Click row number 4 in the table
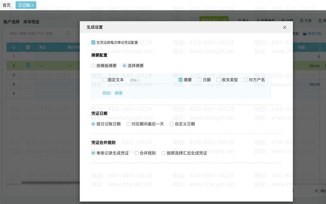The image size is (326, 204). tap(14, 84)
